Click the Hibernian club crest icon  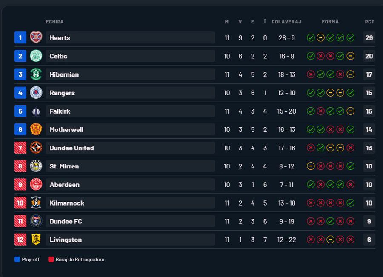click(36, 74)
